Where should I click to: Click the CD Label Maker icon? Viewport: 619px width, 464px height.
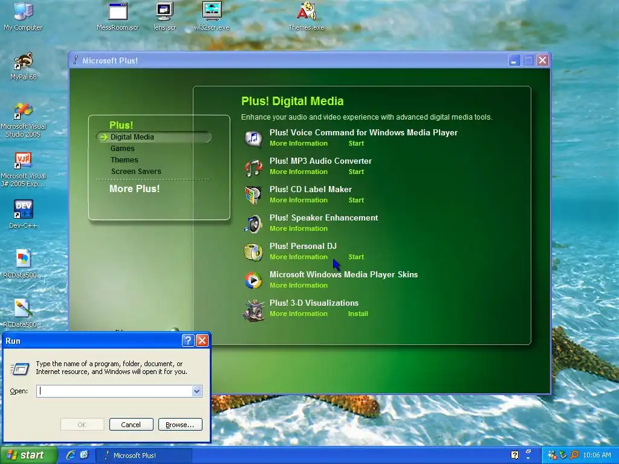coord(253,195)
